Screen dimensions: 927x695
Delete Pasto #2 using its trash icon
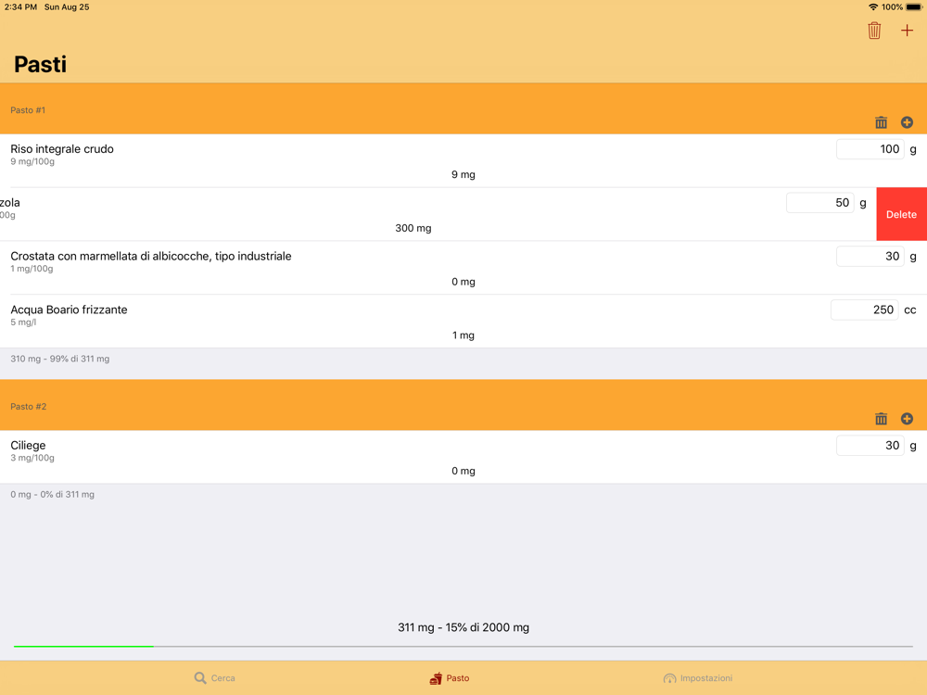click(x=881, y=419)
